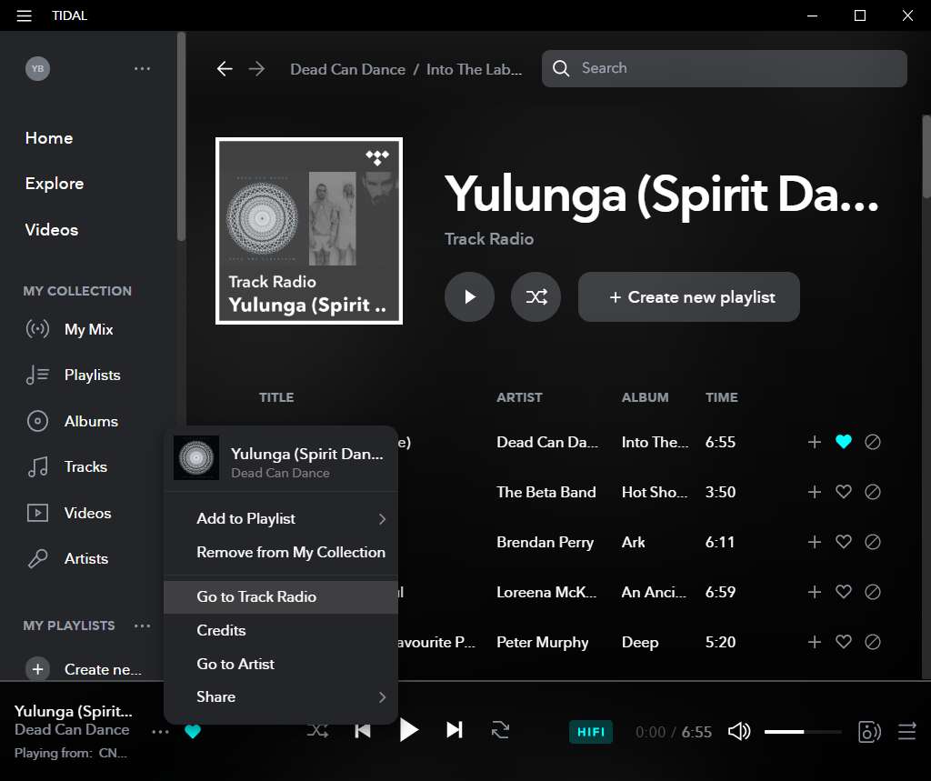Click the main content scrollbar

(x=926, y=156)
